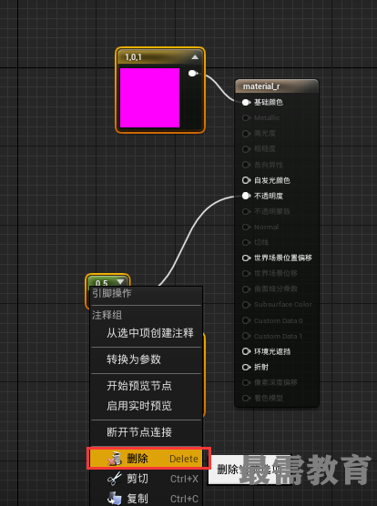Click the 注释组 section heading
The height and width of the screenshot is (506, 377).
pos(107,315)
